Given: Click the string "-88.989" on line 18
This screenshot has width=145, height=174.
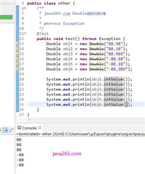Looking at the screenshot, I should [117, 69].
